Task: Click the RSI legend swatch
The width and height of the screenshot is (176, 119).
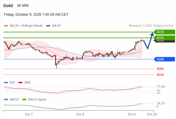Action: pyautogui.click(x=6, y=83)
